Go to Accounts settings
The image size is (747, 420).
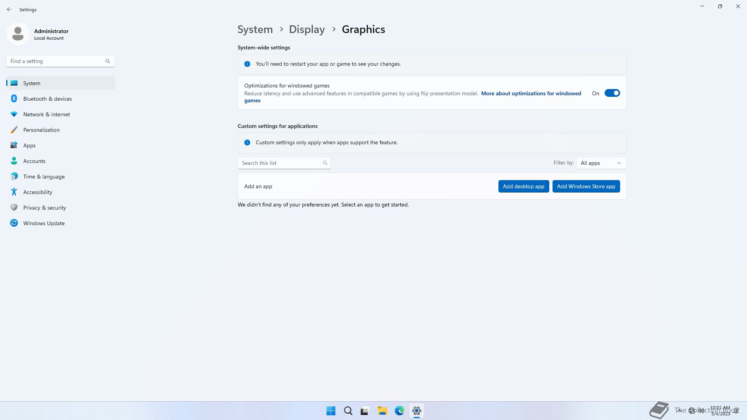pos(34,161)
